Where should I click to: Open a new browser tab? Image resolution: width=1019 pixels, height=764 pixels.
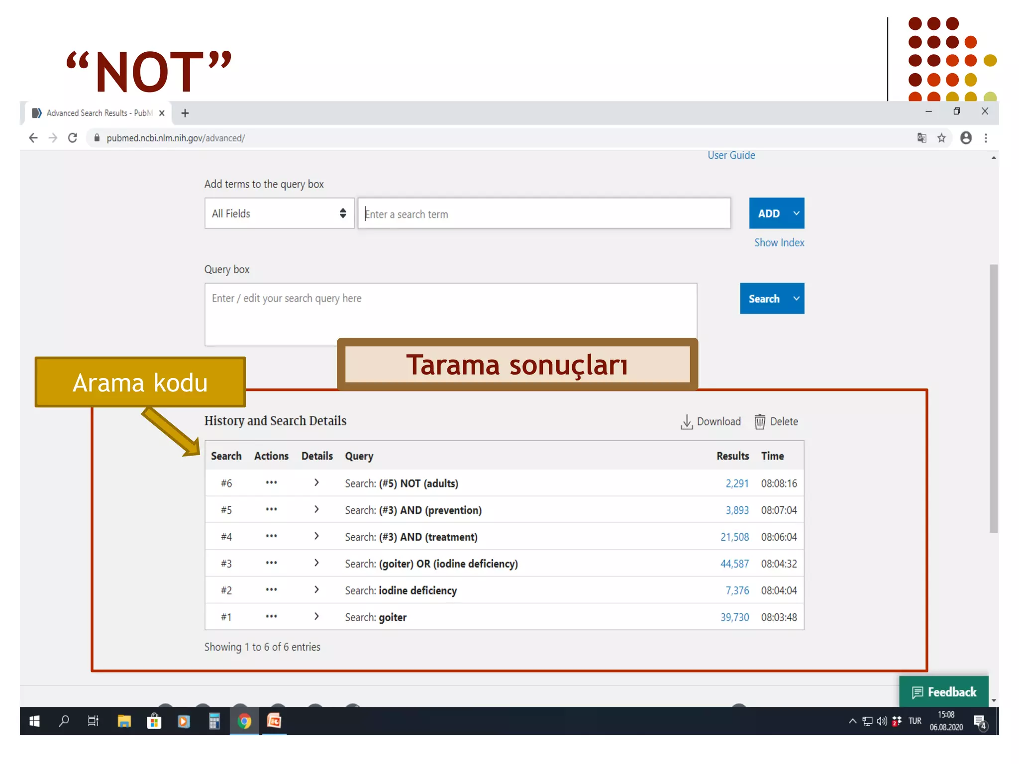tap(185, 113)
